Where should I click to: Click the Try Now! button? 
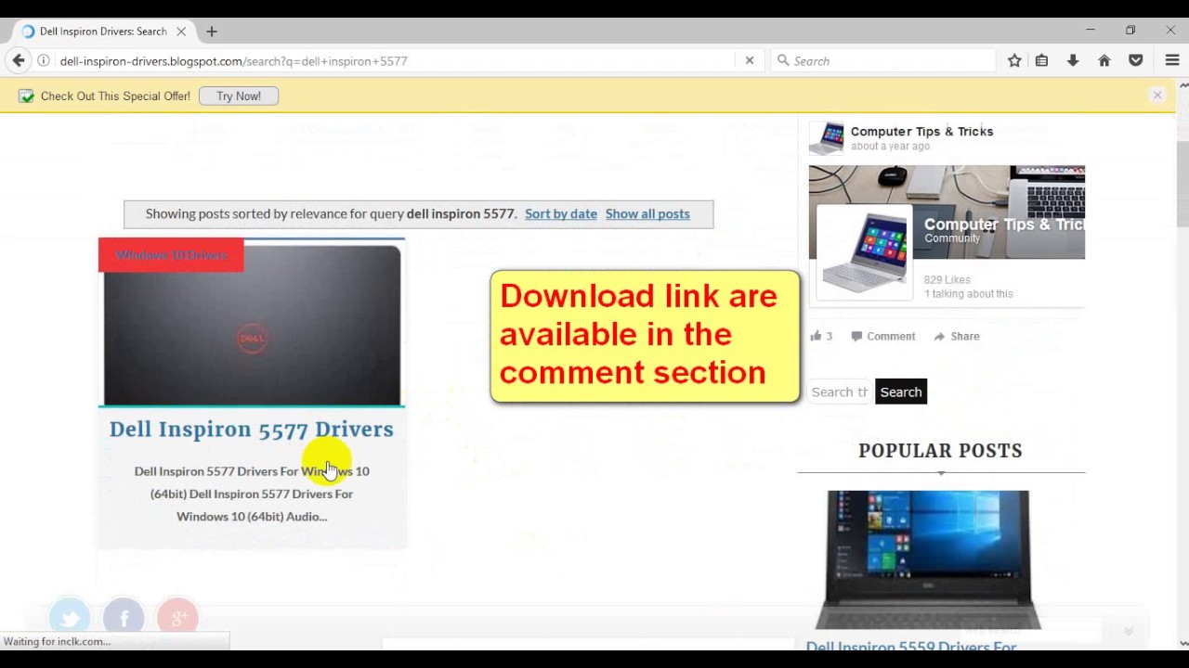point(239,96)
